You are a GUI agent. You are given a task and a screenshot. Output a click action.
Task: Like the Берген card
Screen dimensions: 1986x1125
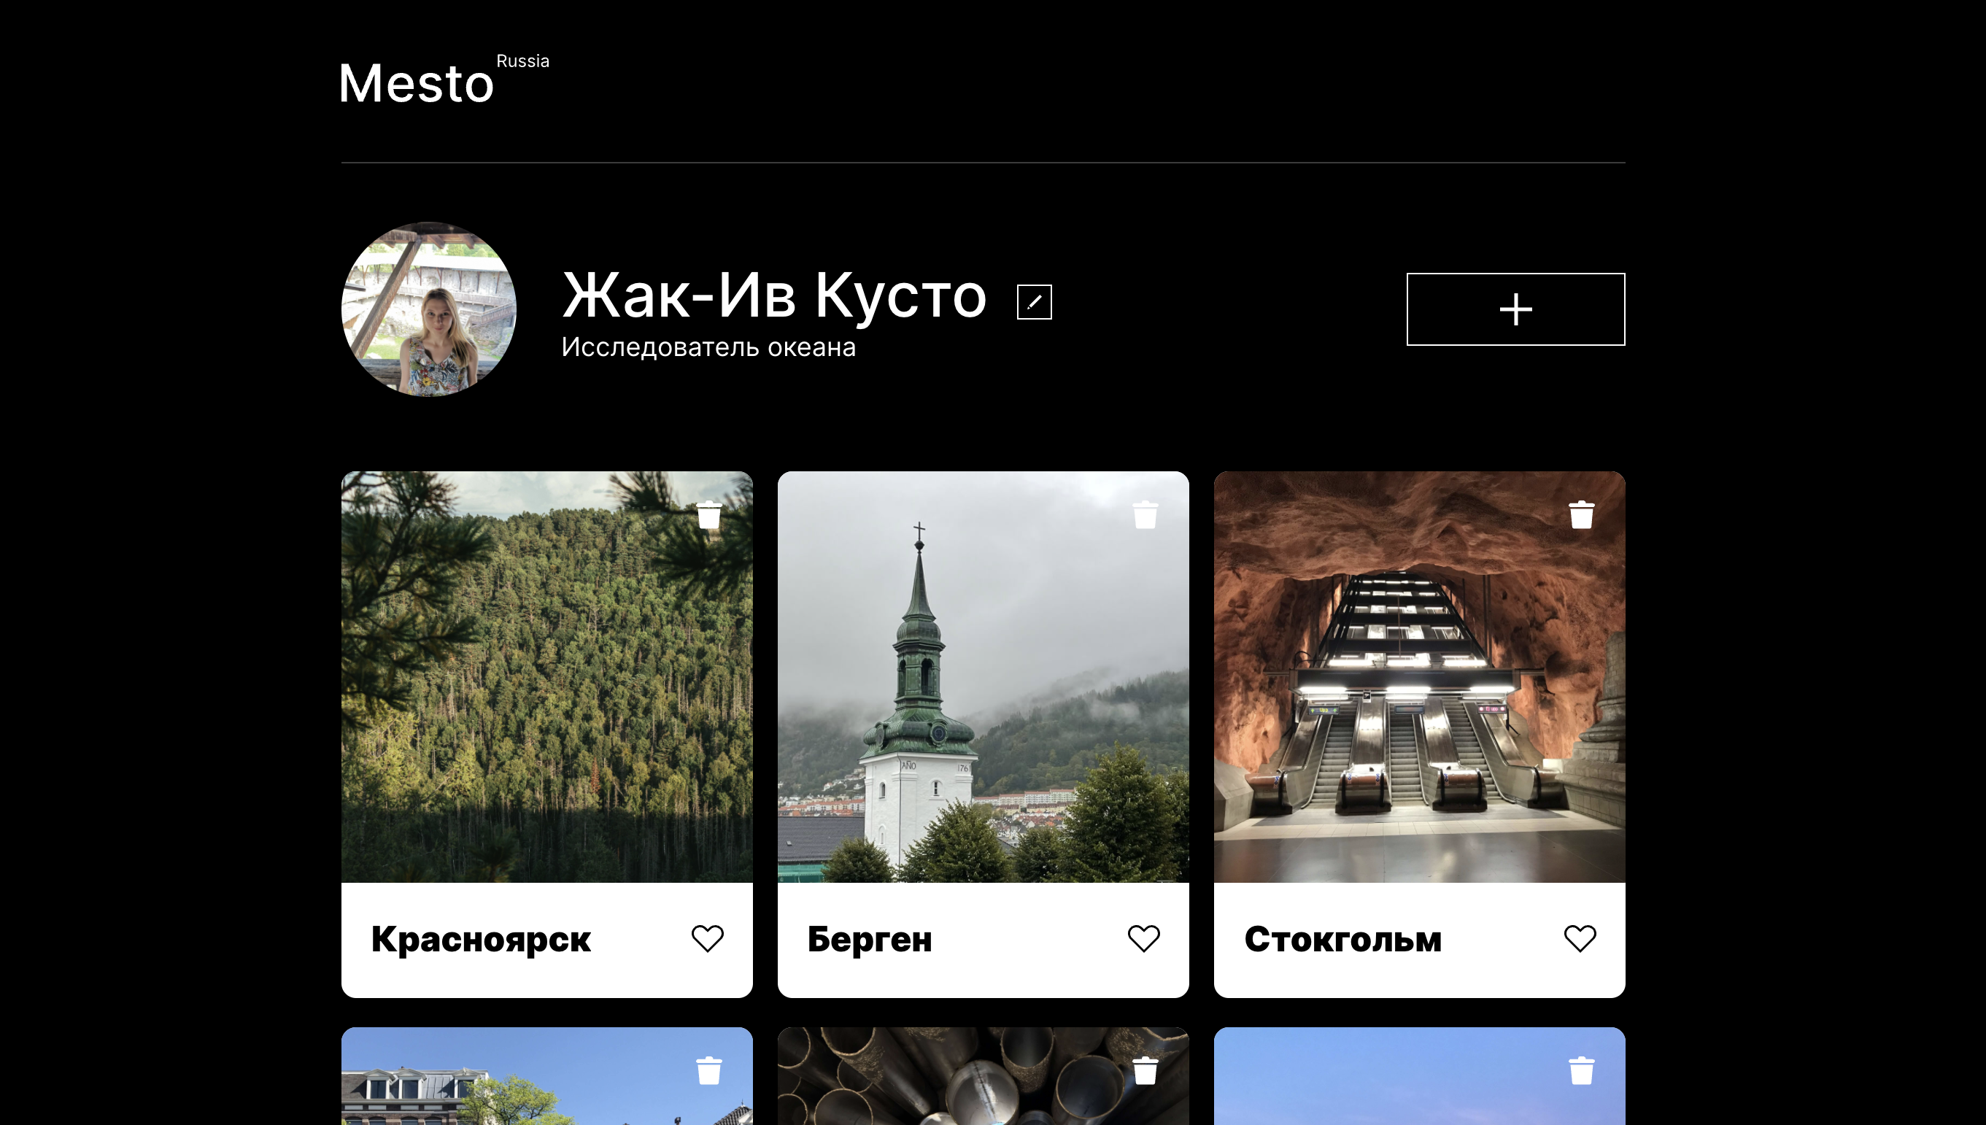pyautogui.click(x=1144, y=939)
